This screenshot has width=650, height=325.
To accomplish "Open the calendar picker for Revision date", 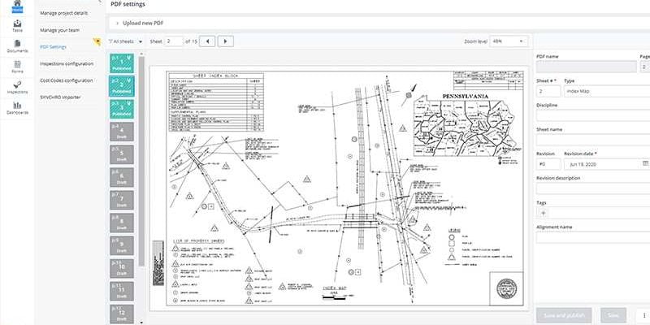I will click(x=645, y=163).
